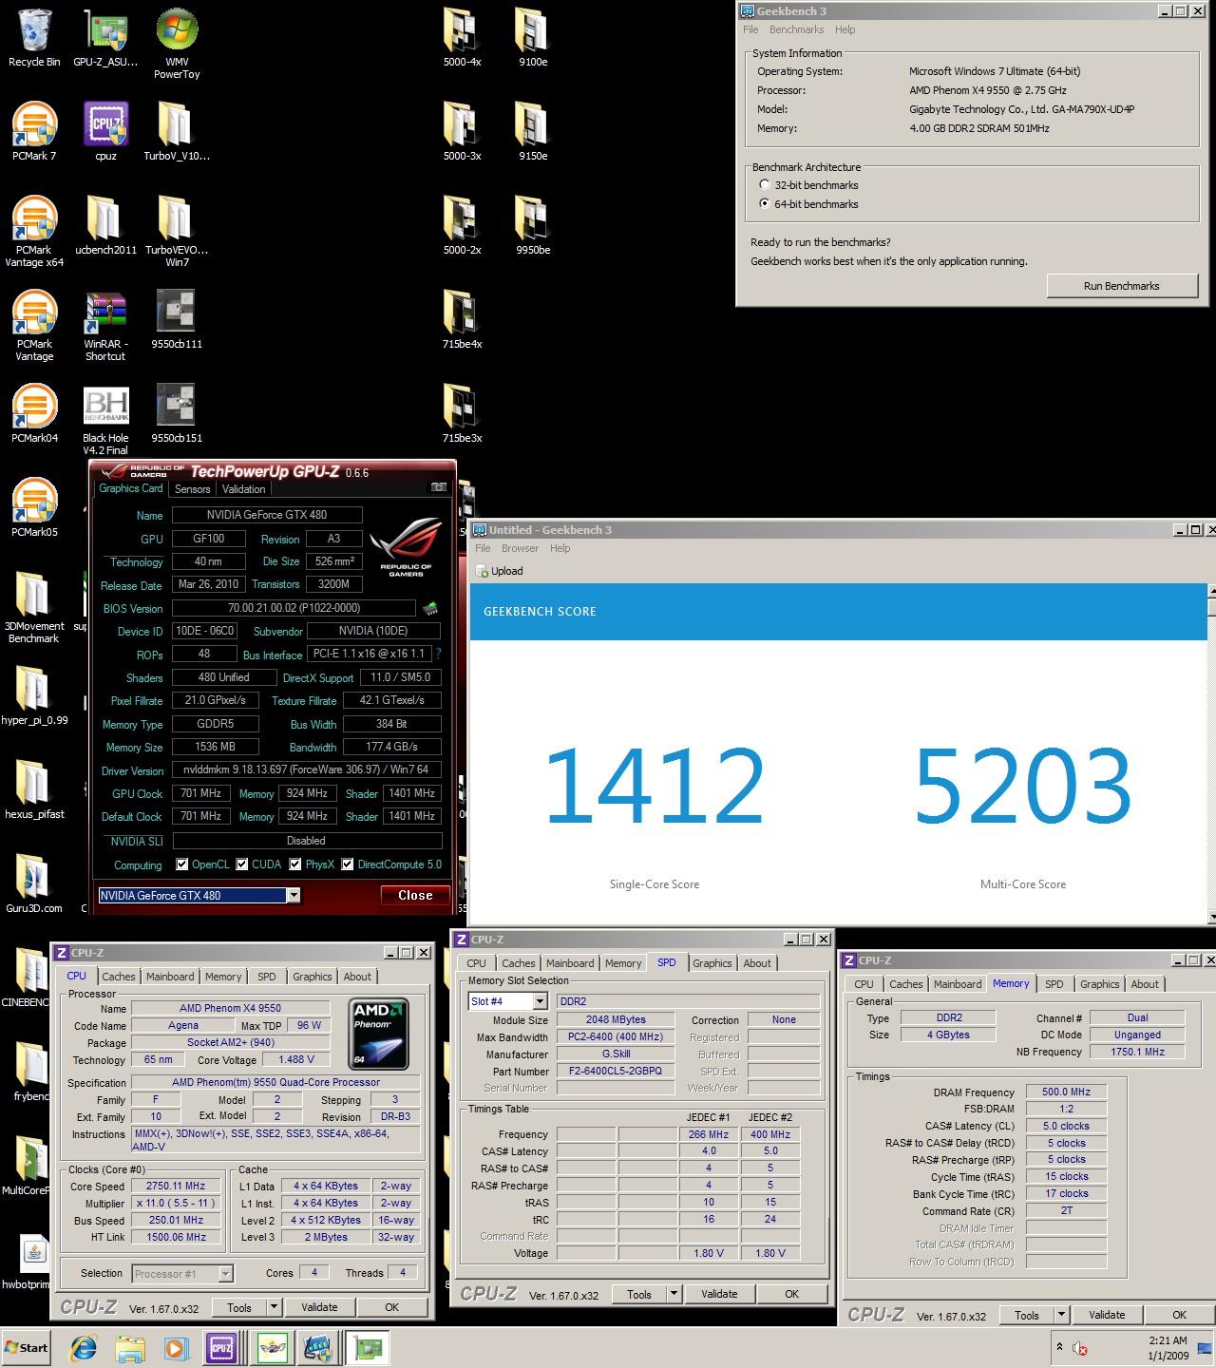This screenshot has height=1368, width=1216.
Task: Open Guru3D.com folder icon
Action: point(34,884)
